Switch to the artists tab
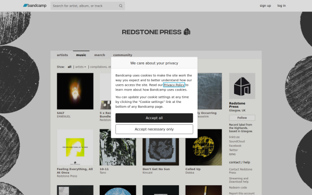 click(62, 55)
